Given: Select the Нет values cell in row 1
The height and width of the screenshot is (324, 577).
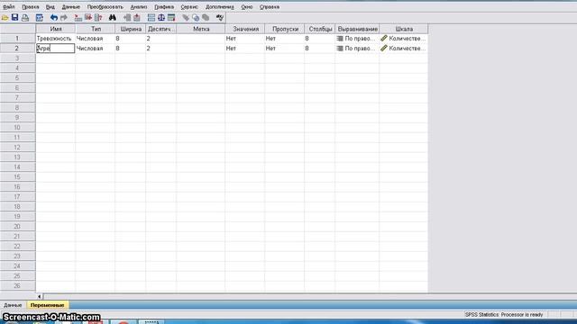Looking at the screenshot, I should click(x=245, y=39).
